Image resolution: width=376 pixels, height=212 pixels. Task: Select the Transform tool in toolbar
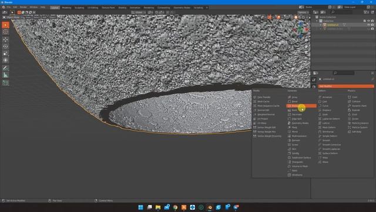click(5, 60)
